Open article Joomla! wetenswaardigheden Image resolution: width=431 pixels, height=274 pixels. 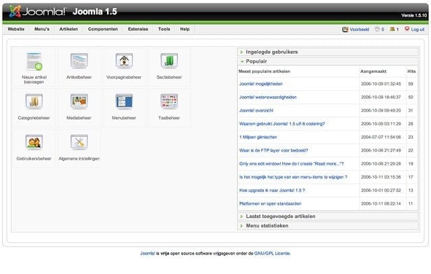[x=268, y=97]
